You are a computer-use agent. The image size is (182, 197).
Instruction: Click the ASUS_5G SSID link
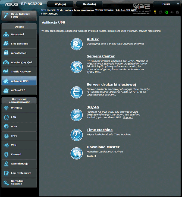pos(53,14)
